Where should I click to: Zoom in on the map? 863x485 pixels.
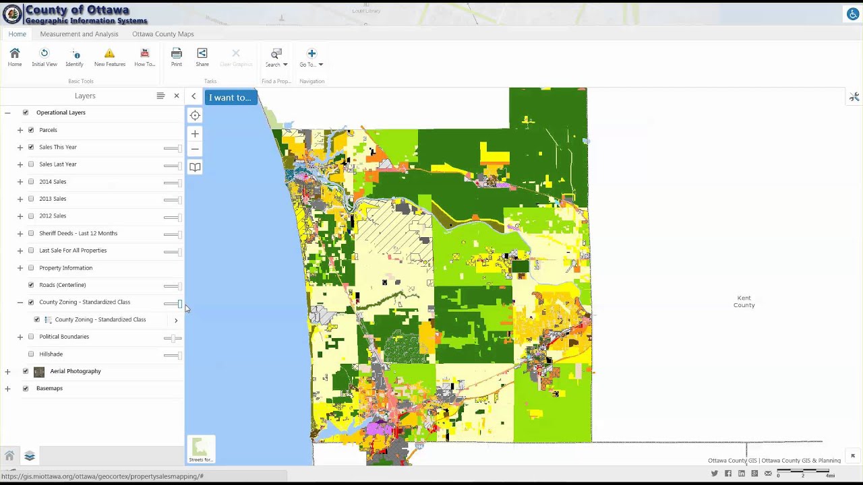(195, 133)
